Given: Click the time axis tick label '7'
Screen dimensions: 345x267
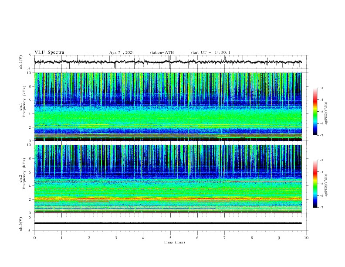Looking at the screenshot, I should pos(225,238).
